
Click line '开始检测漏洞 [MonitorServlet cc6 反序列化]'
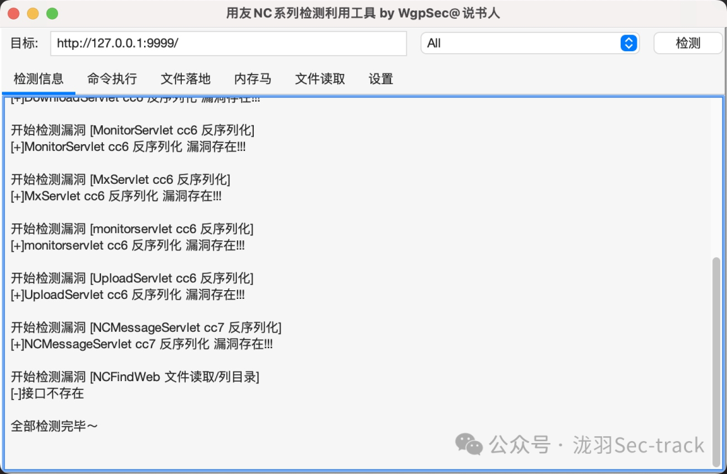(x=133, y=131)
